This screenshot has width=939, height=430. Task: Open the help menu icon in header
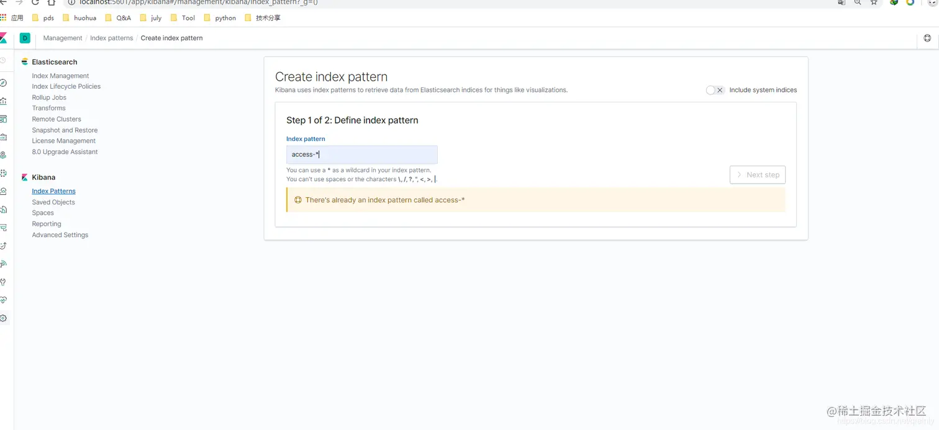927,38
